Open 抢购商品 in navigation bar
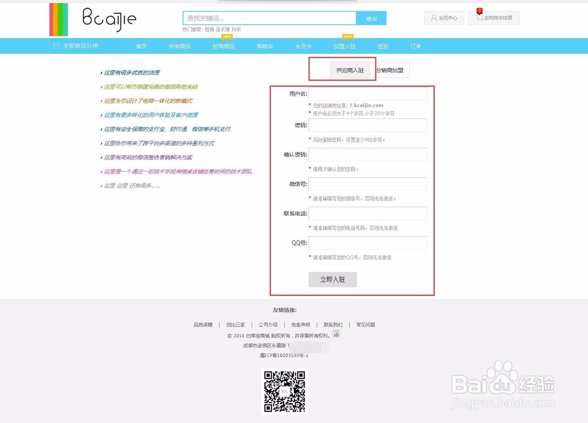Screen dimensions: 588x423 [x=223, y=46]
